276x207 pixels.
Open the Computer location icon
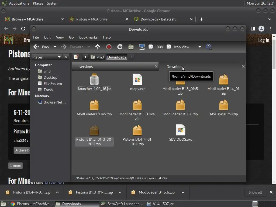click(142, 47)
